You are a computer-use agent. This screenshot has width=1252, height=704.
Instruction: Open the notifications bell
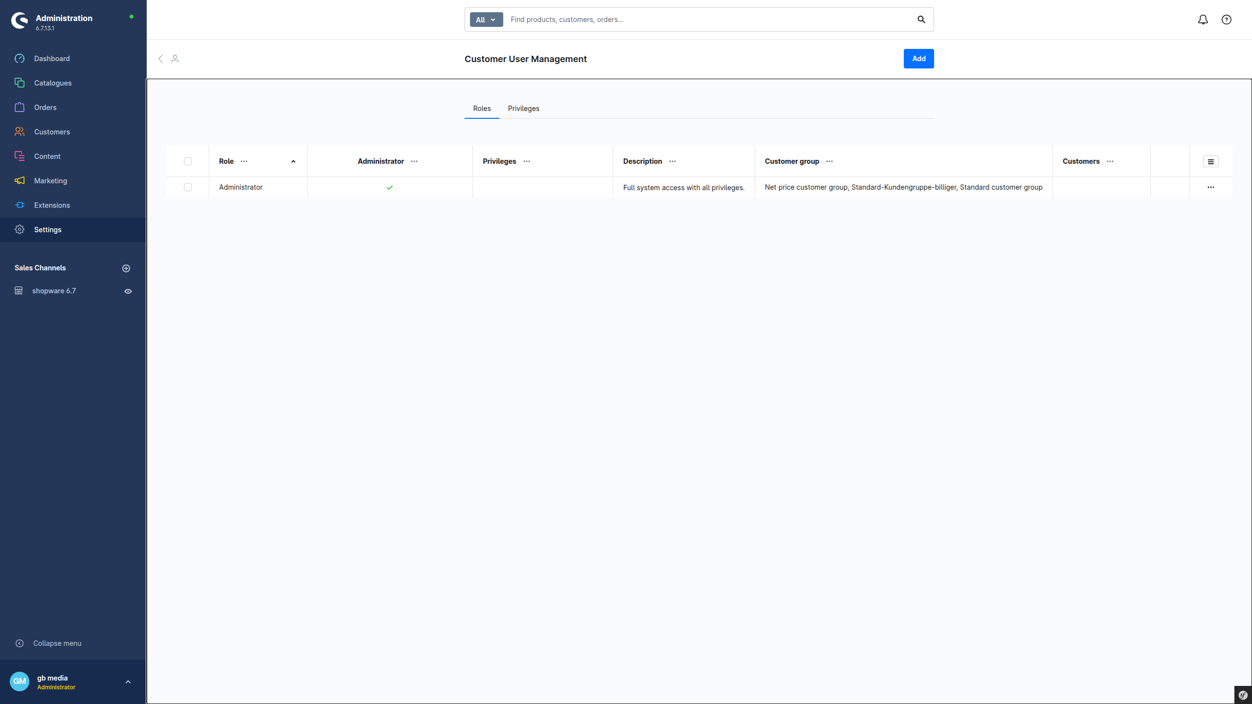click(x=1203, y=20)
